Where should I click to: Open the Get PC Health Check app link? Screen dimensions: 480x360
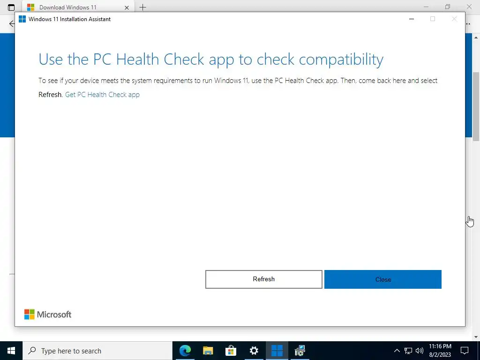click(102, 95)
